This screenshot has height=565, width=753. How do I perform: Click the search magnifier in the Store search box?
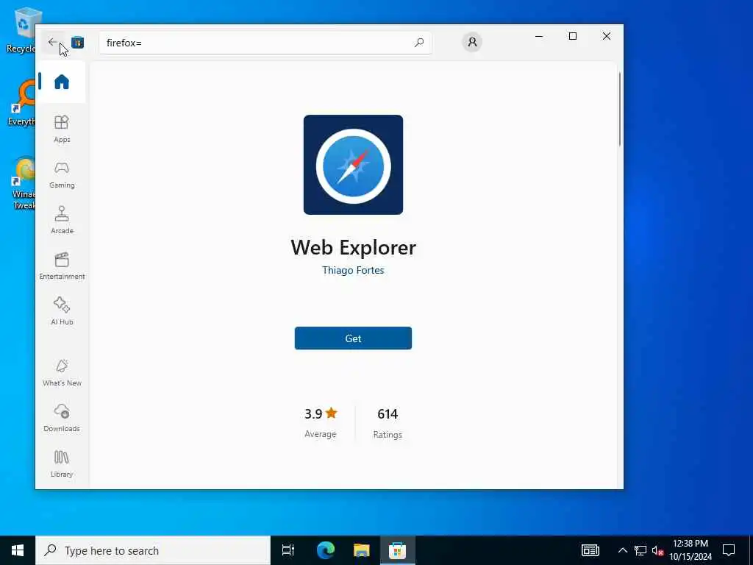pos(418,43)
